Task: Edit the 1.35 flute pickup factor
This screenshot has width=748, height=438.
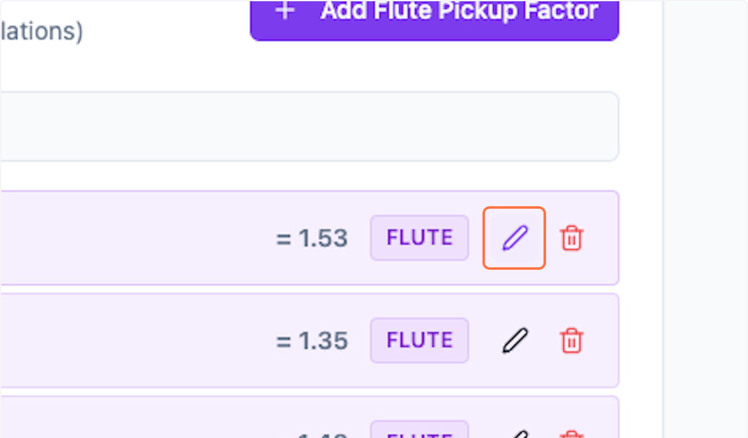Action: [514, 340]
